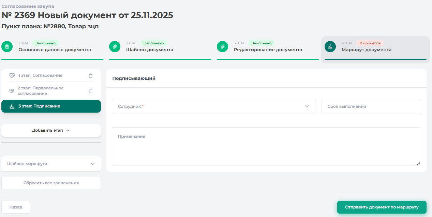This screenshot has width=432, height=217.
Task: Click the step 2 paperclip icon
Action: [115, 47]
